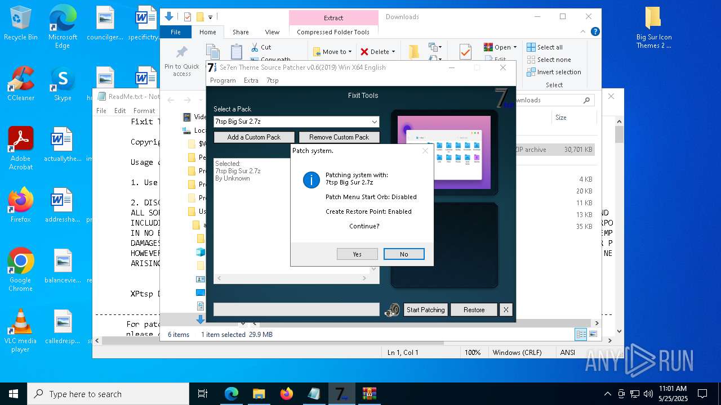Switch to the Home ribbon tab
Image resolution: width=721 pixels, height=405 pixels.
click(208, 32)
